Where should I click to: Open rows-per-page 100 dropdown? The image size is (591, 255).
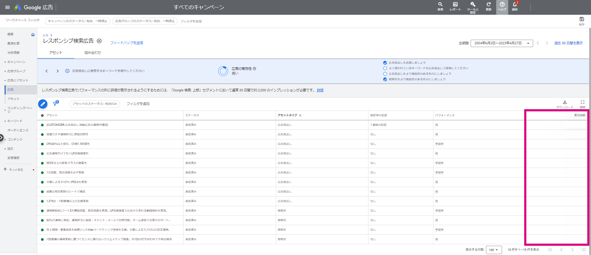point(494,250)
